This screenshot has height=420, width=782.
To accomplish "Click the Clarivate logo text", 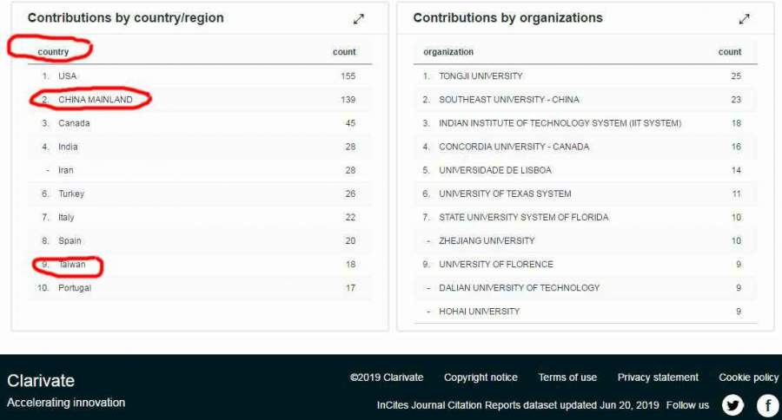I will 41,381.
